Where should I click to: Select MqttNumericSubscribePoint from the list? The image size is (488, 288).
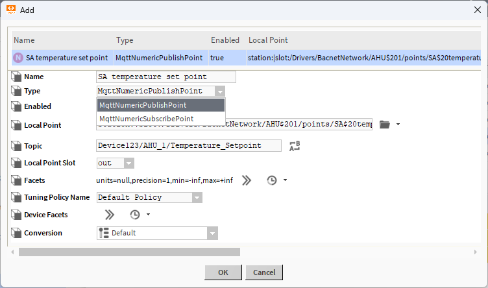coord(147,119)
